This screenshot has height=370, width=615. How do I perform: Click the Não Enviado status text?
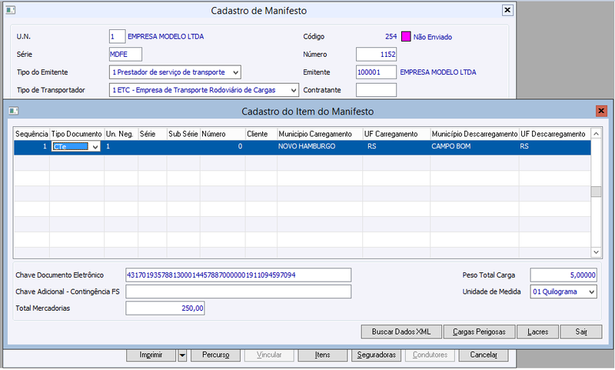(432, 37)
